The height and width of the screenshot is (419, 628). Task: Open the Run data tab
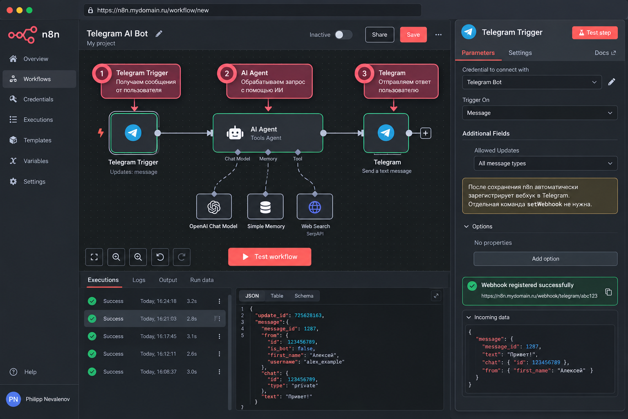click(202, 280)
